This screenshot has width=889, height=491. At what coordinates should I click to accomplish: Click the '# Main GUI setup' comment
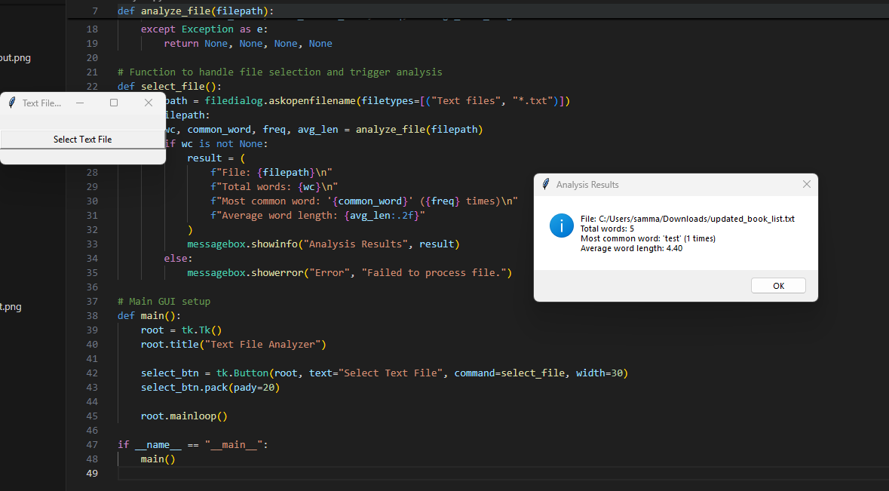click(x=164, y=301)
